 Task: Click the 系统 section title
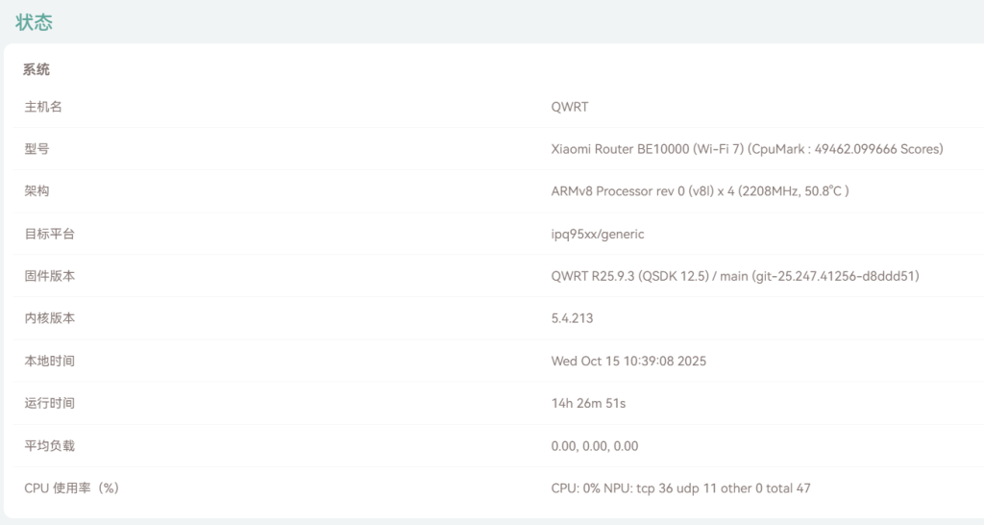(37, 69)
